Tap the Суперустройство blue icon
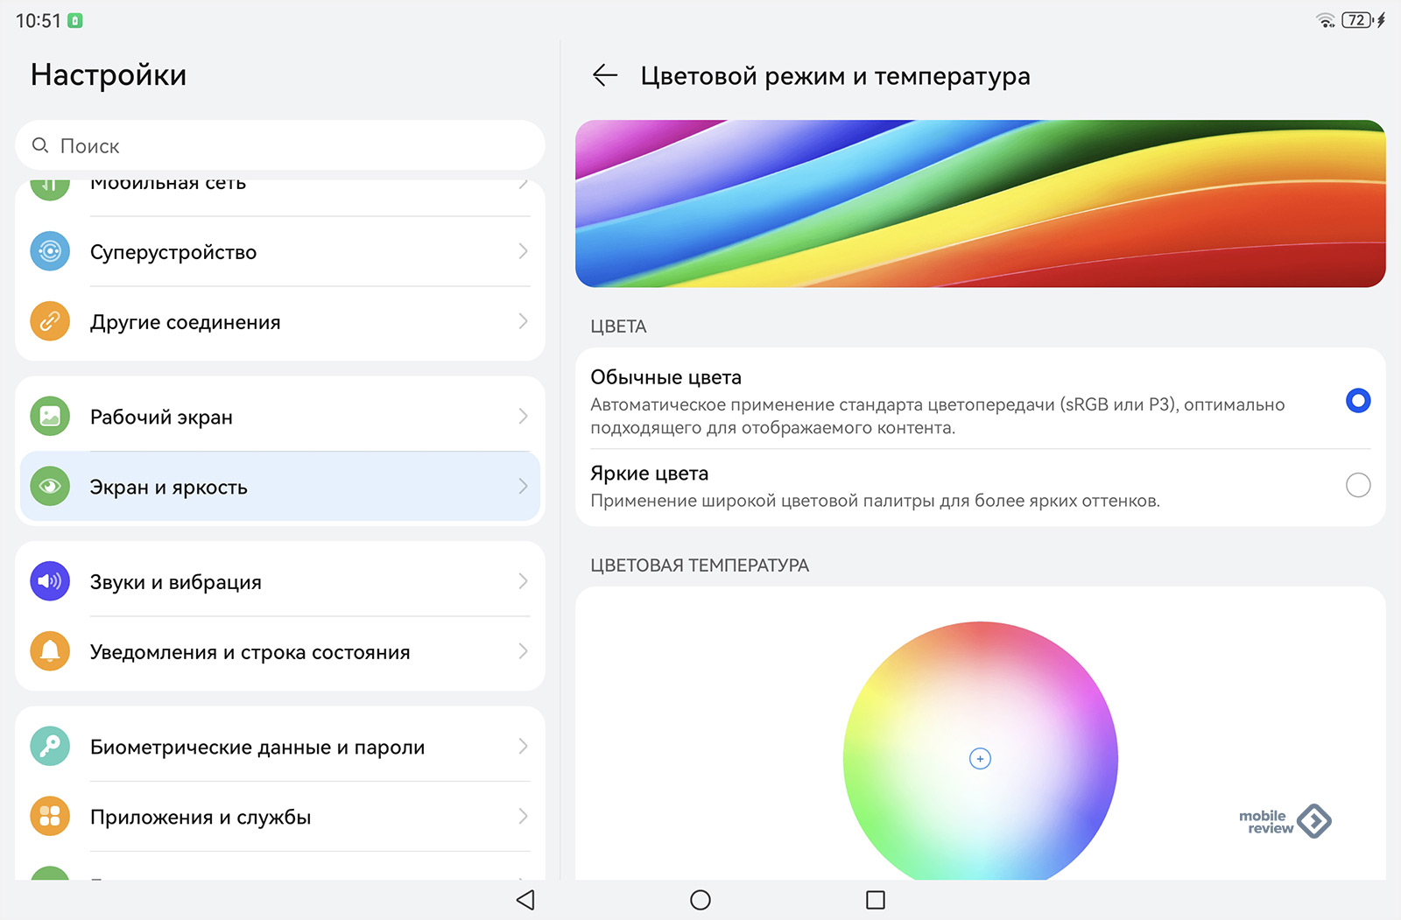The width and height of the screenshot is (1401, 920). [x=50, y=251]
